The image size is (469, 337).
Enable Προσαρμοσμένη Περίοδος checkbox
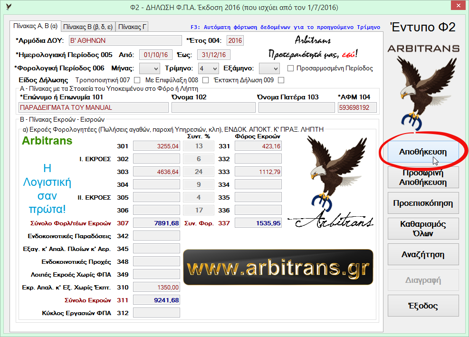tap(290, 68)
